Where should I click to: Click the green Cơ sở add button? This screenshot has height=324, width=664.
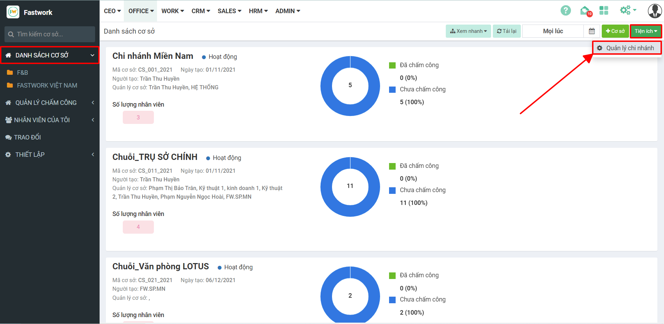615,31
